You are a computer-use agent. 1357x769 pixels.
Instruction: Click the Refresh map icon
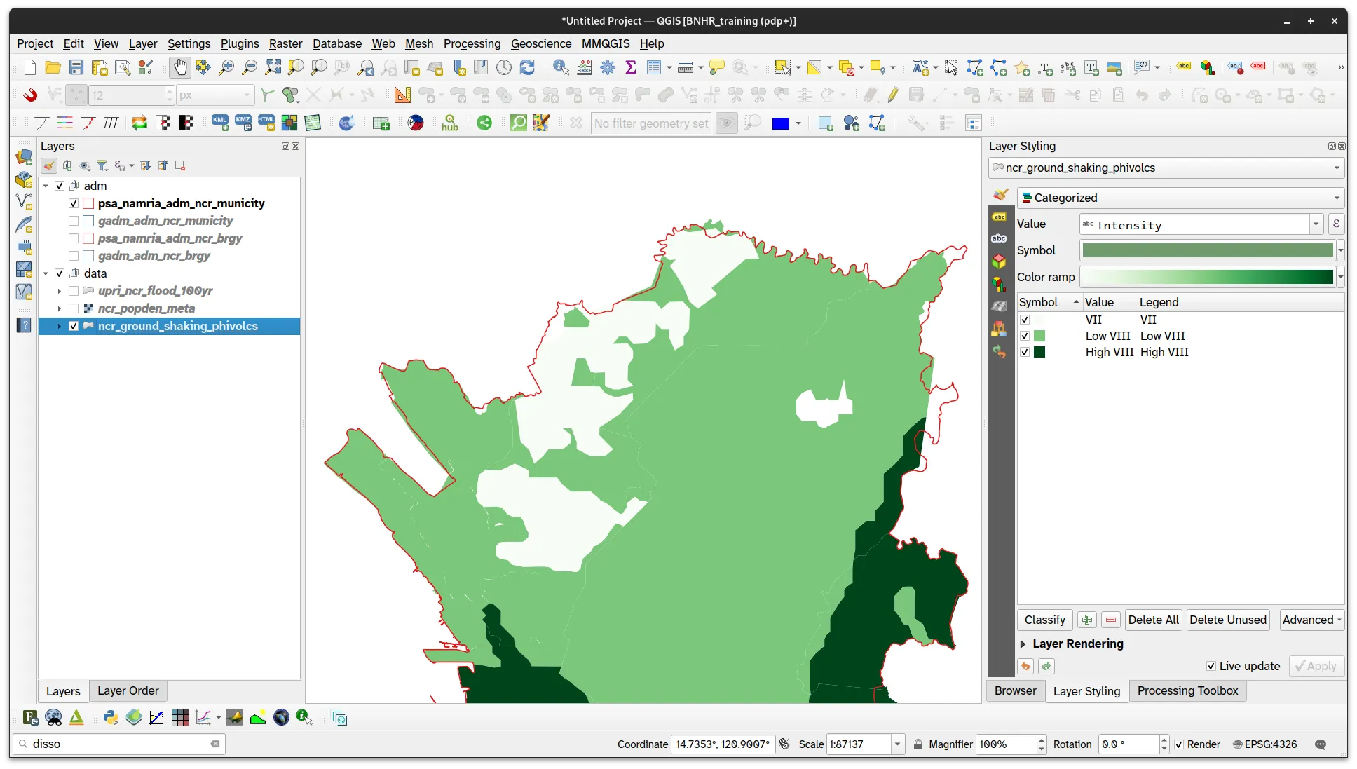pos(527,67)
